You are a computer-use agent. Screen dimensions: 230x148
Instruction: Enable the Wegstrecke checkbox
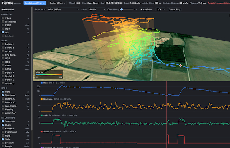pyautogui.click(x=3, y=106)
